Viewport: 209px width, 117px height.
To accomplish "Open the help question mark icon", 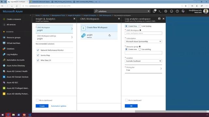I will point(177,11).
